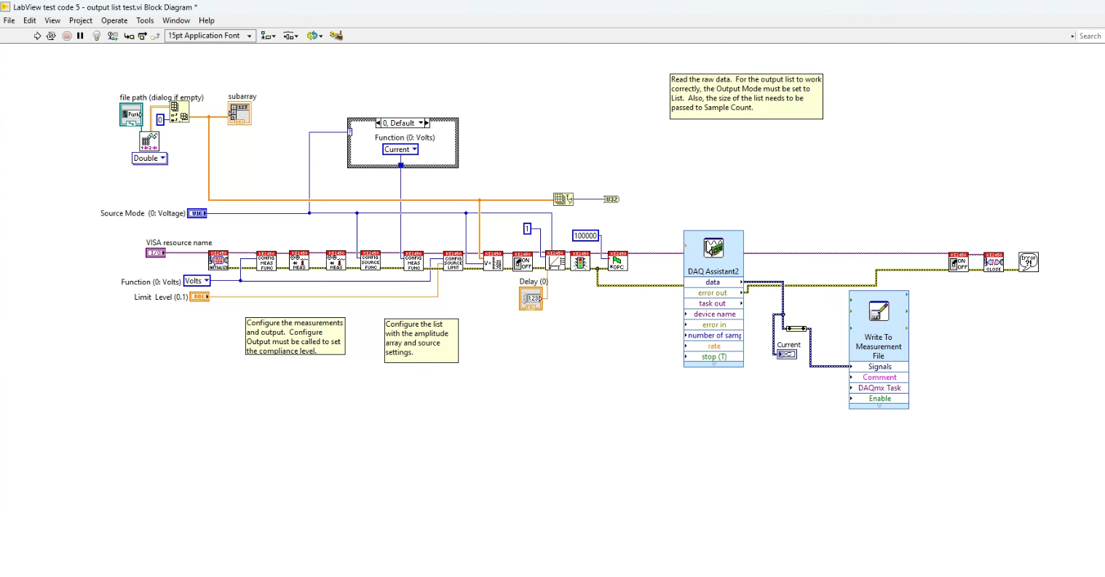Viewport: 1105px width, 577px height.
Task: Click the Clean Up Diagram icon
Action: coord(336,36)
